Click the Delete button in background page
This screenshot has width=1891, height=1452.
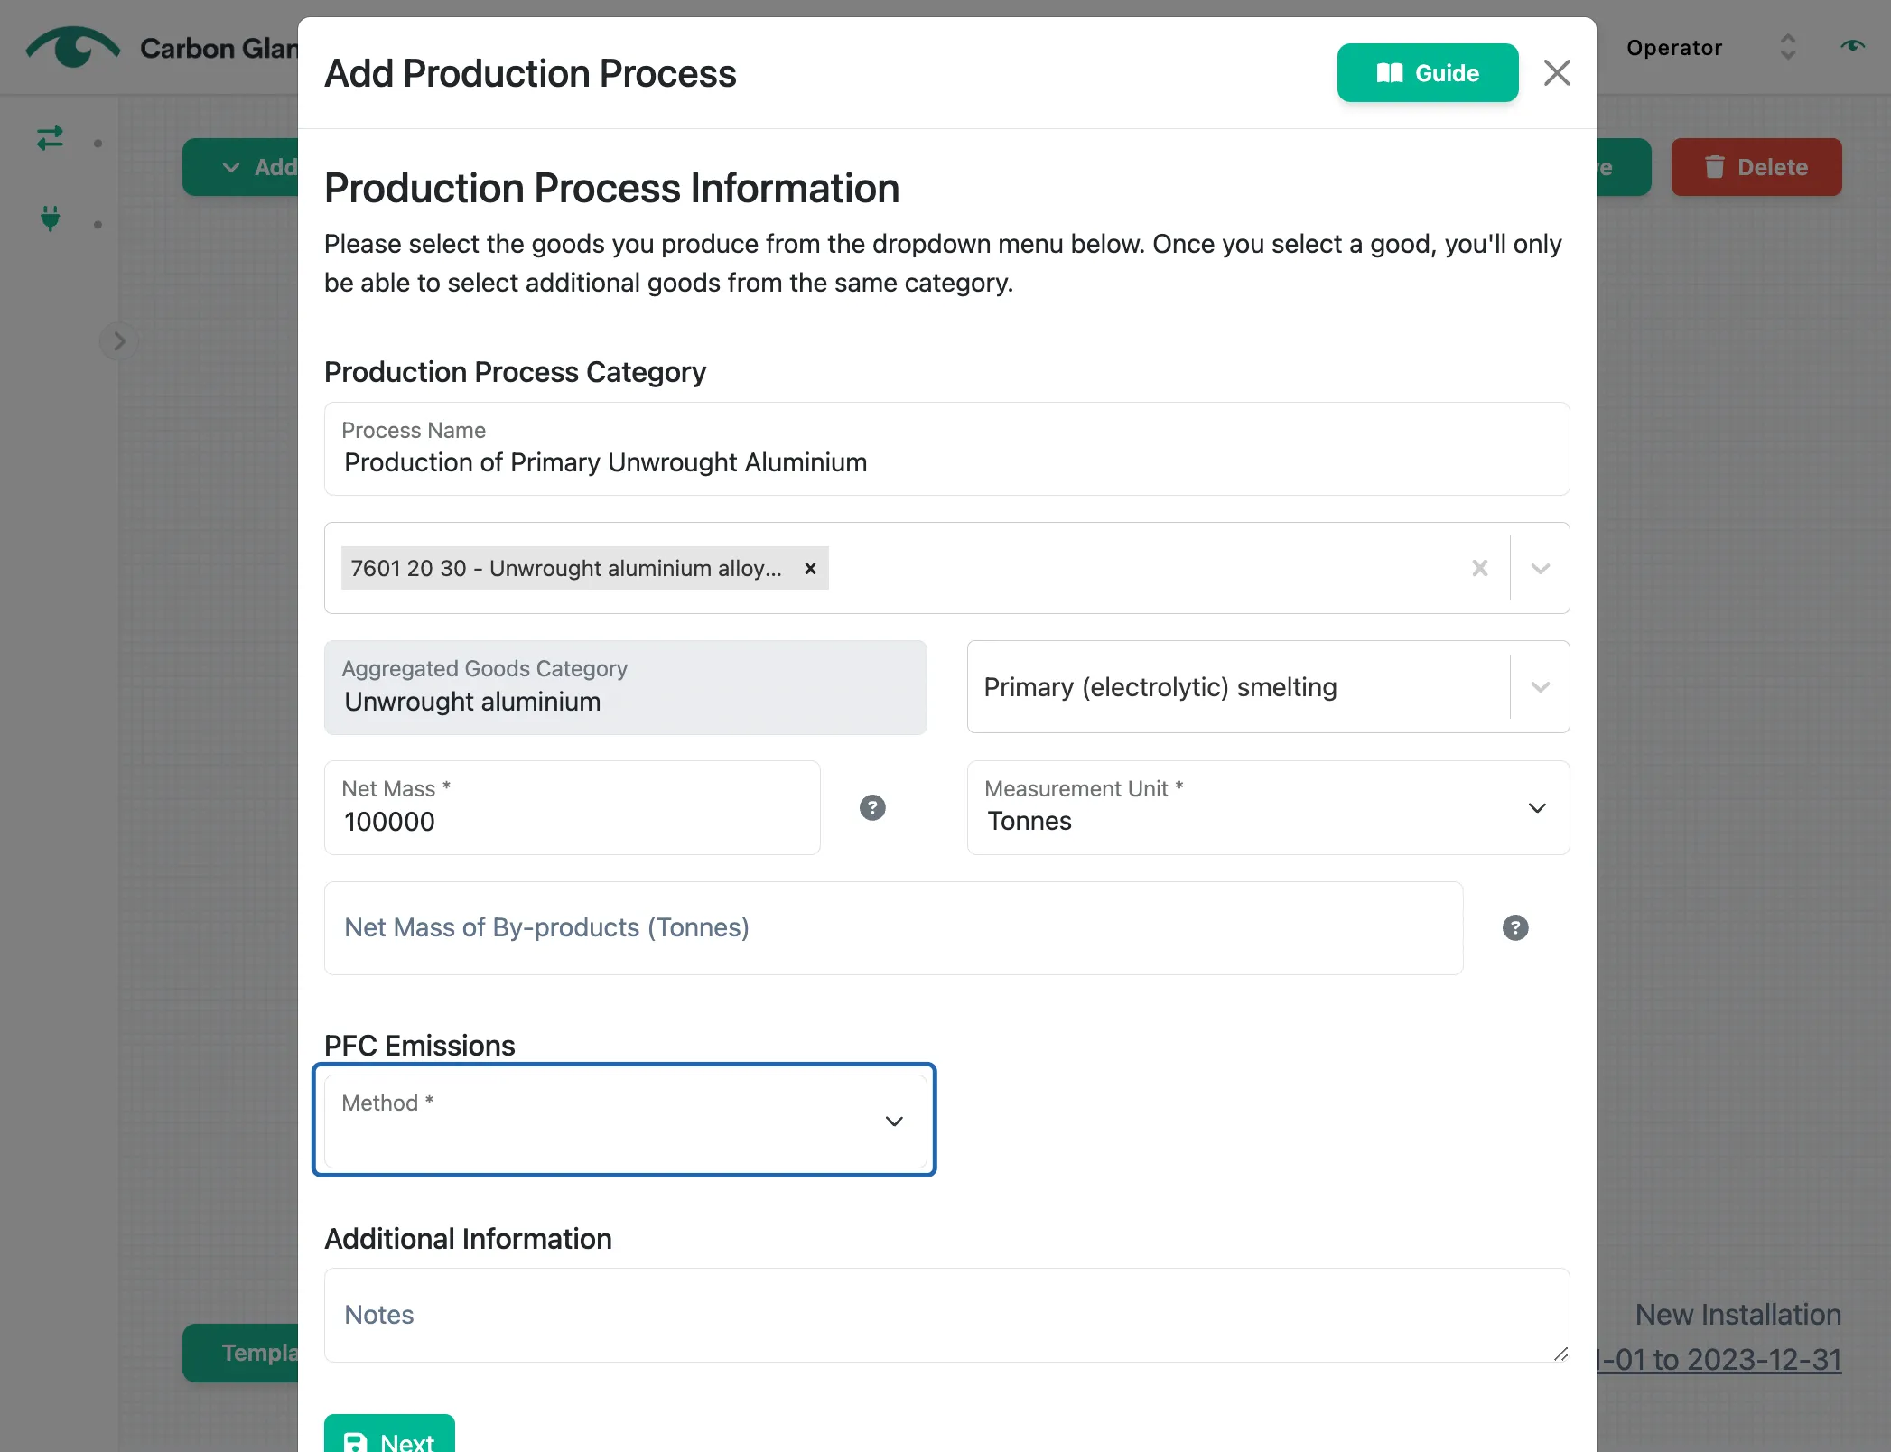pyautogui.click(x=1756, y=168)
